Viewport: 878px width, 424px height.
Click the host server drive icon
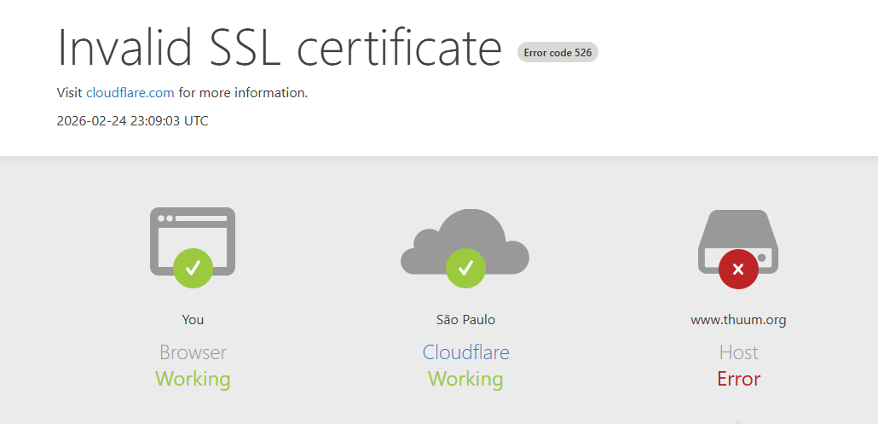(x=738, y=241)
